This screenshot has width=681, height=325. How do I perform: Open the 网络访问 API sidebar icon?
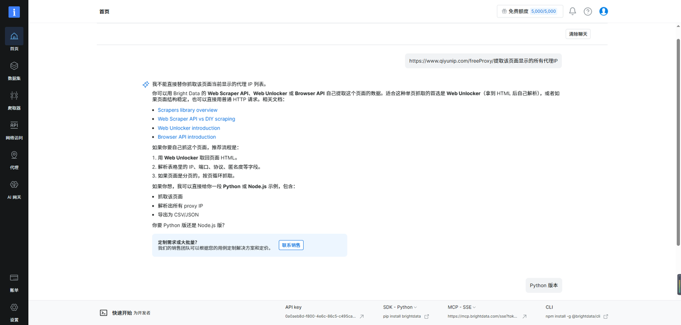coord(14,125)
